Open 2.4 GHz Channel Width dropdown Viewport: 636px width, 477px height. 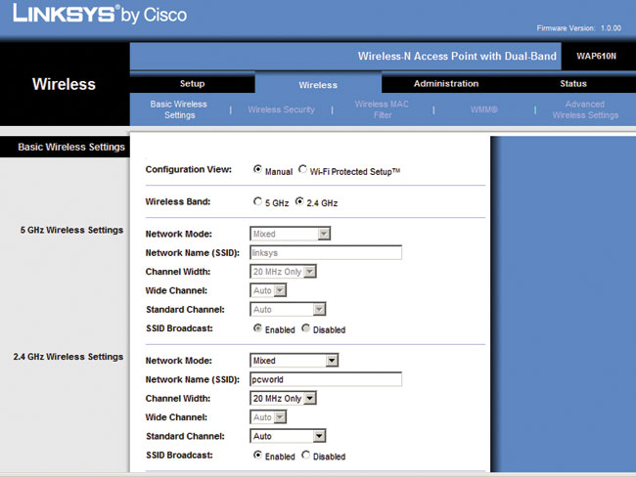[x=310, y=398]
